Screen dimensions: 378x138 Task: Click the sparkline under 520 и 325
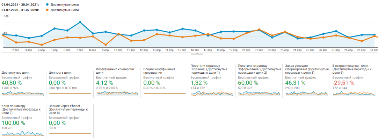(x=259, y=94)
